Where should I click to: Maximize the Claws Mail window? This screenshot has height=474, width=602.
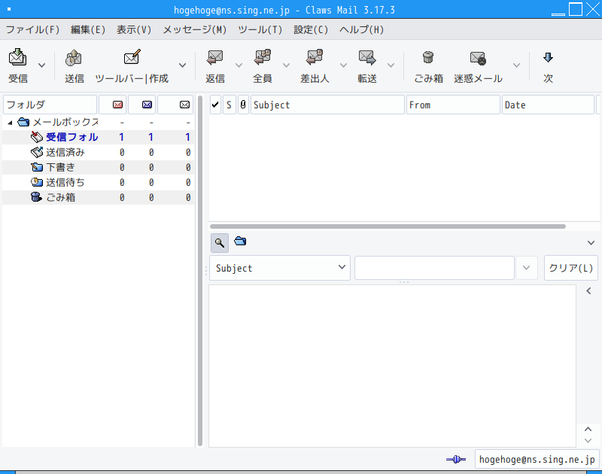click(x=576, y=9)
